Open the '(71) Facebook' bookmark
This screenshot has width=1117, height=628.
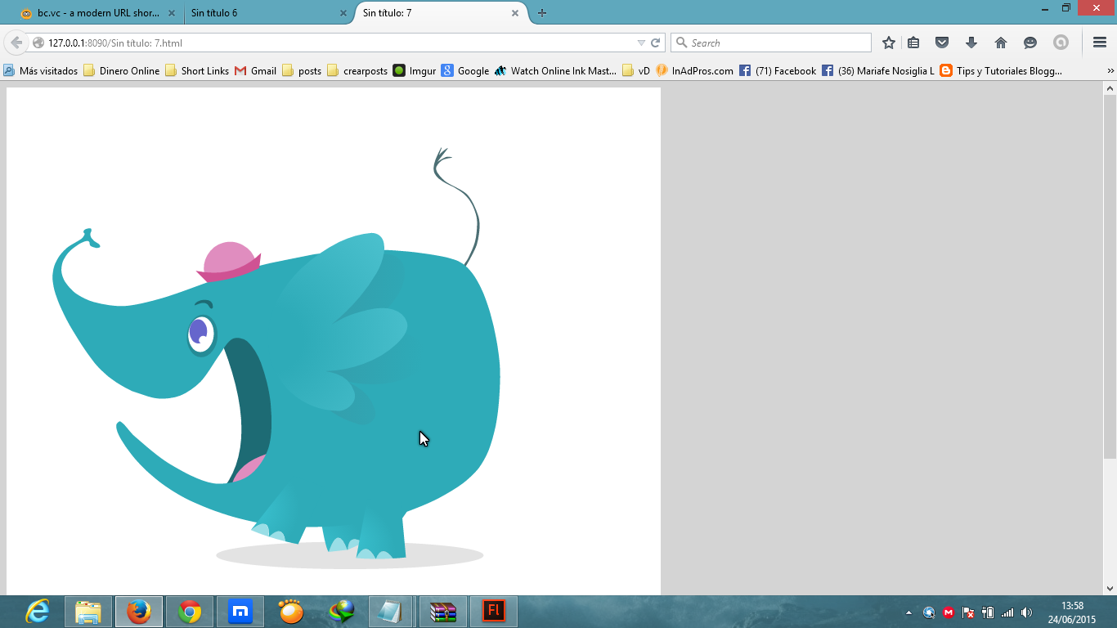778,71
